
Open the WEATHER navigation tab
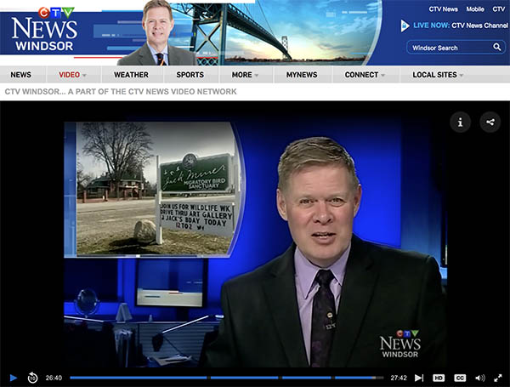[x=131, y=75]
